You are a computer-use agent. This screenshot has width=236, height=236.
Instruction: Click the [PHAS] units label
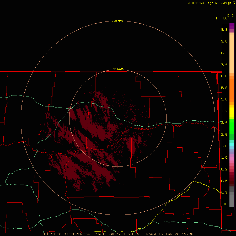[222, 18]
